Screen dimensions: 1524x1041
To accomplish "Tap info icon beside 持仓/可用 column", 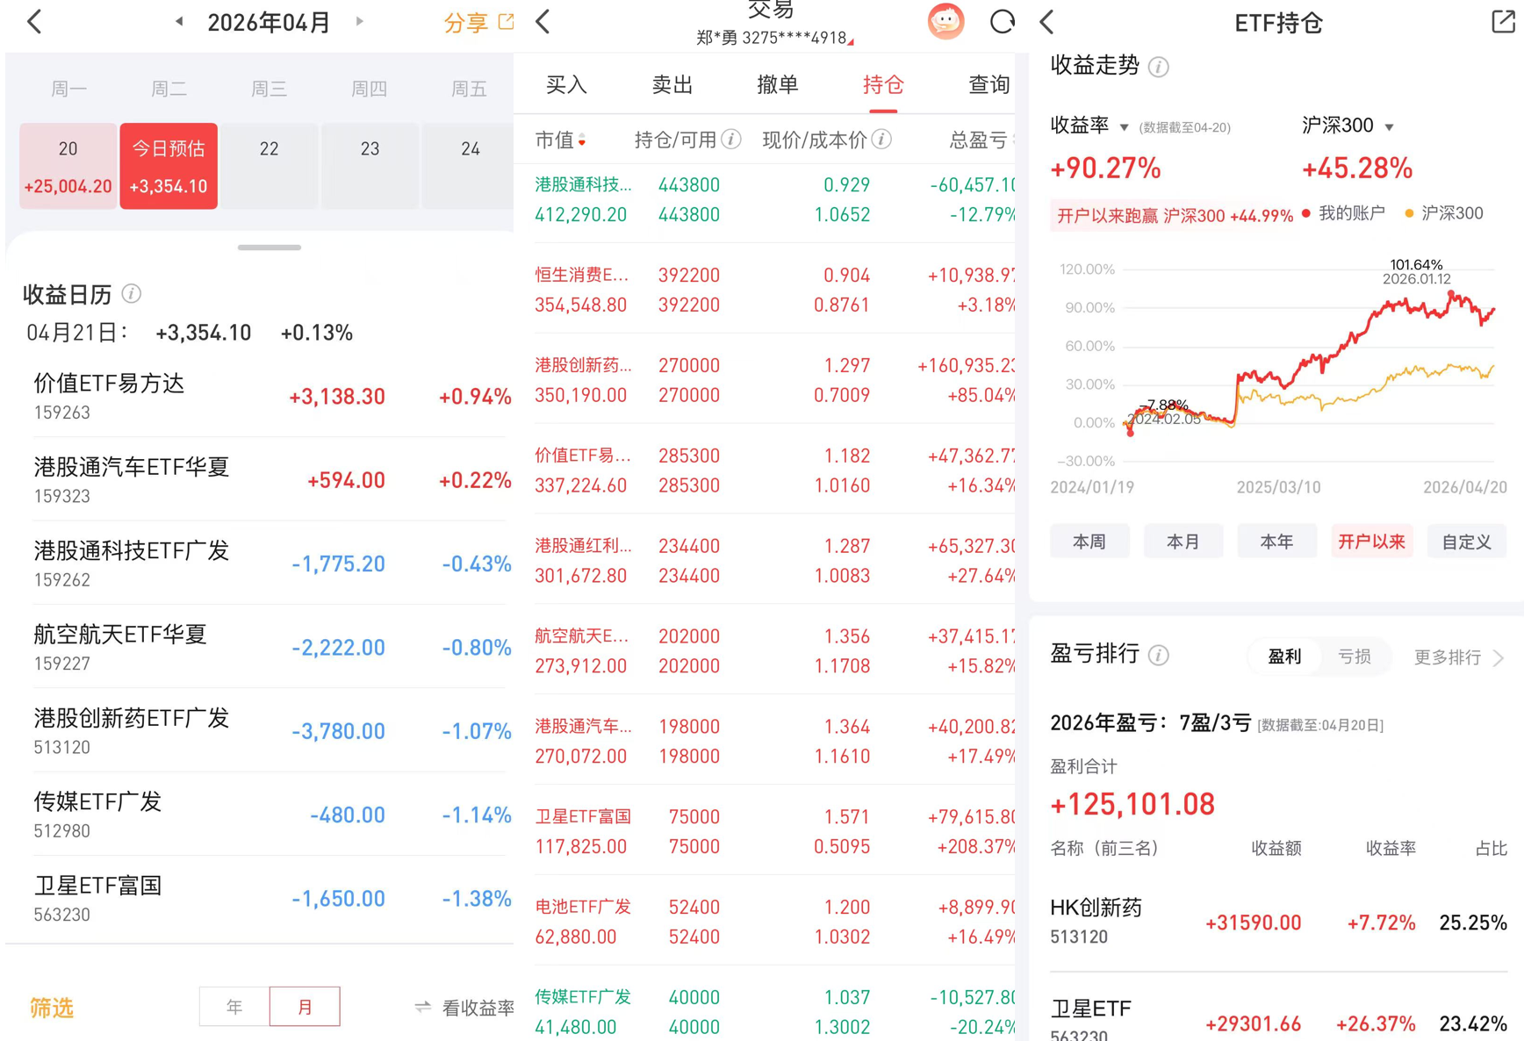I will click(x=731, y=139).
